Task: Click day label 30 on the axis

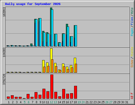Action: (x=123, y=102)
